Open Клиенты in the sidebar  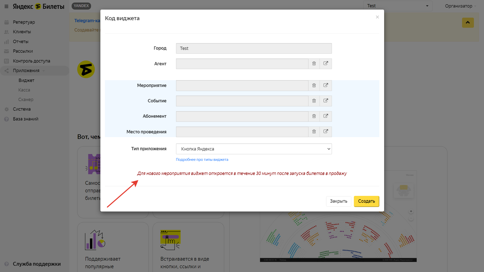[22, 32]
